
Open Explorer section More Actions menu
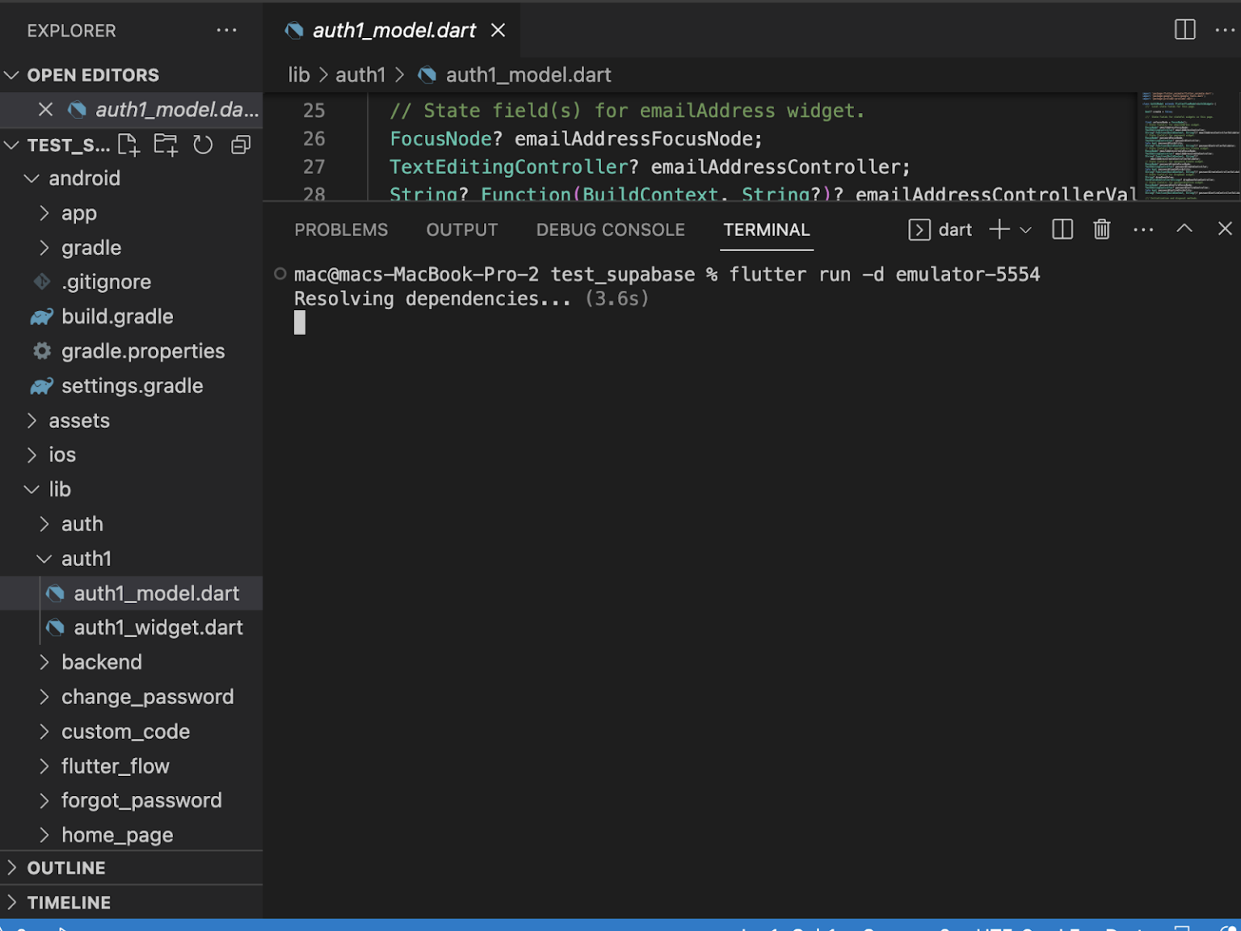point(226,30)
